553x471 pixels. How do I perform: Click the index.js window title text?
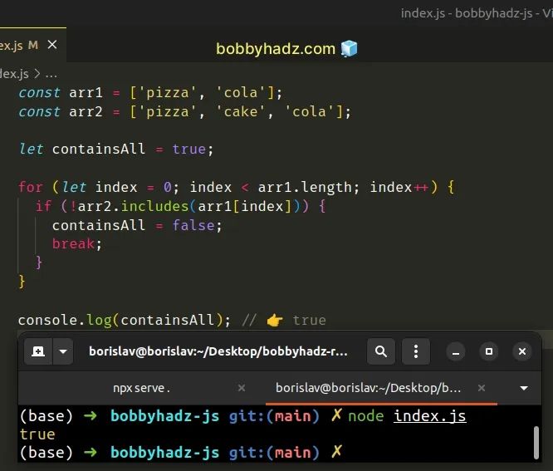tap(477, 13)
